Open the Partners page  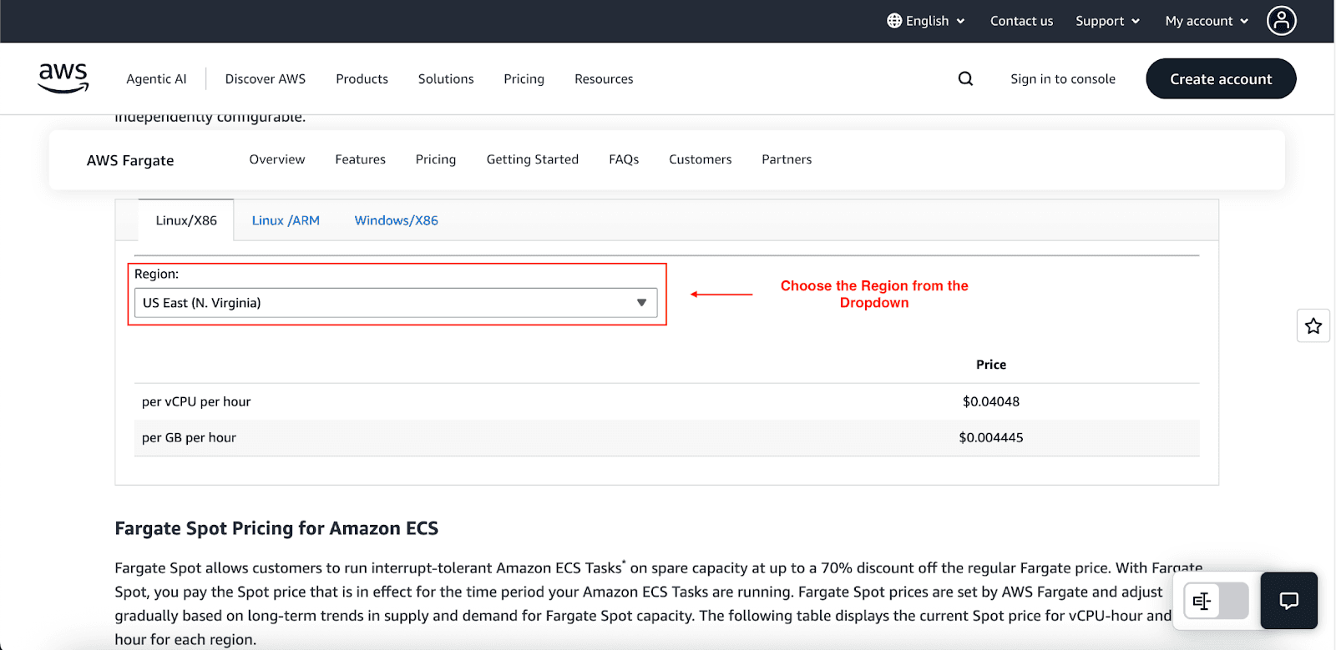click(x=787, y=159)
